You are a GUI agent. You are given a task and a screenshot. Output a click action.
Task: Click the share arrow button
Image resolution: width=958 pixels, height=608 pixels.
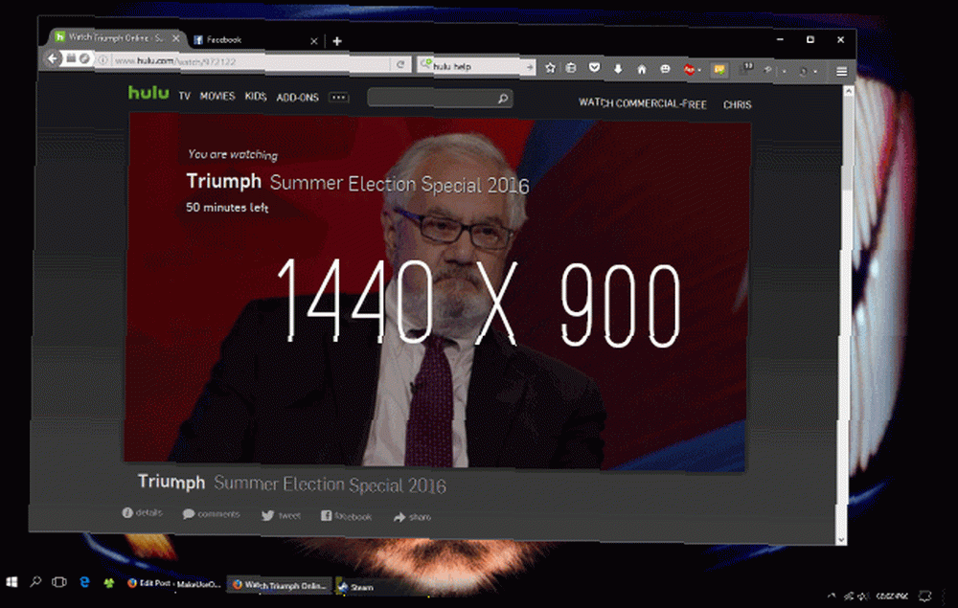coord(412,517)
